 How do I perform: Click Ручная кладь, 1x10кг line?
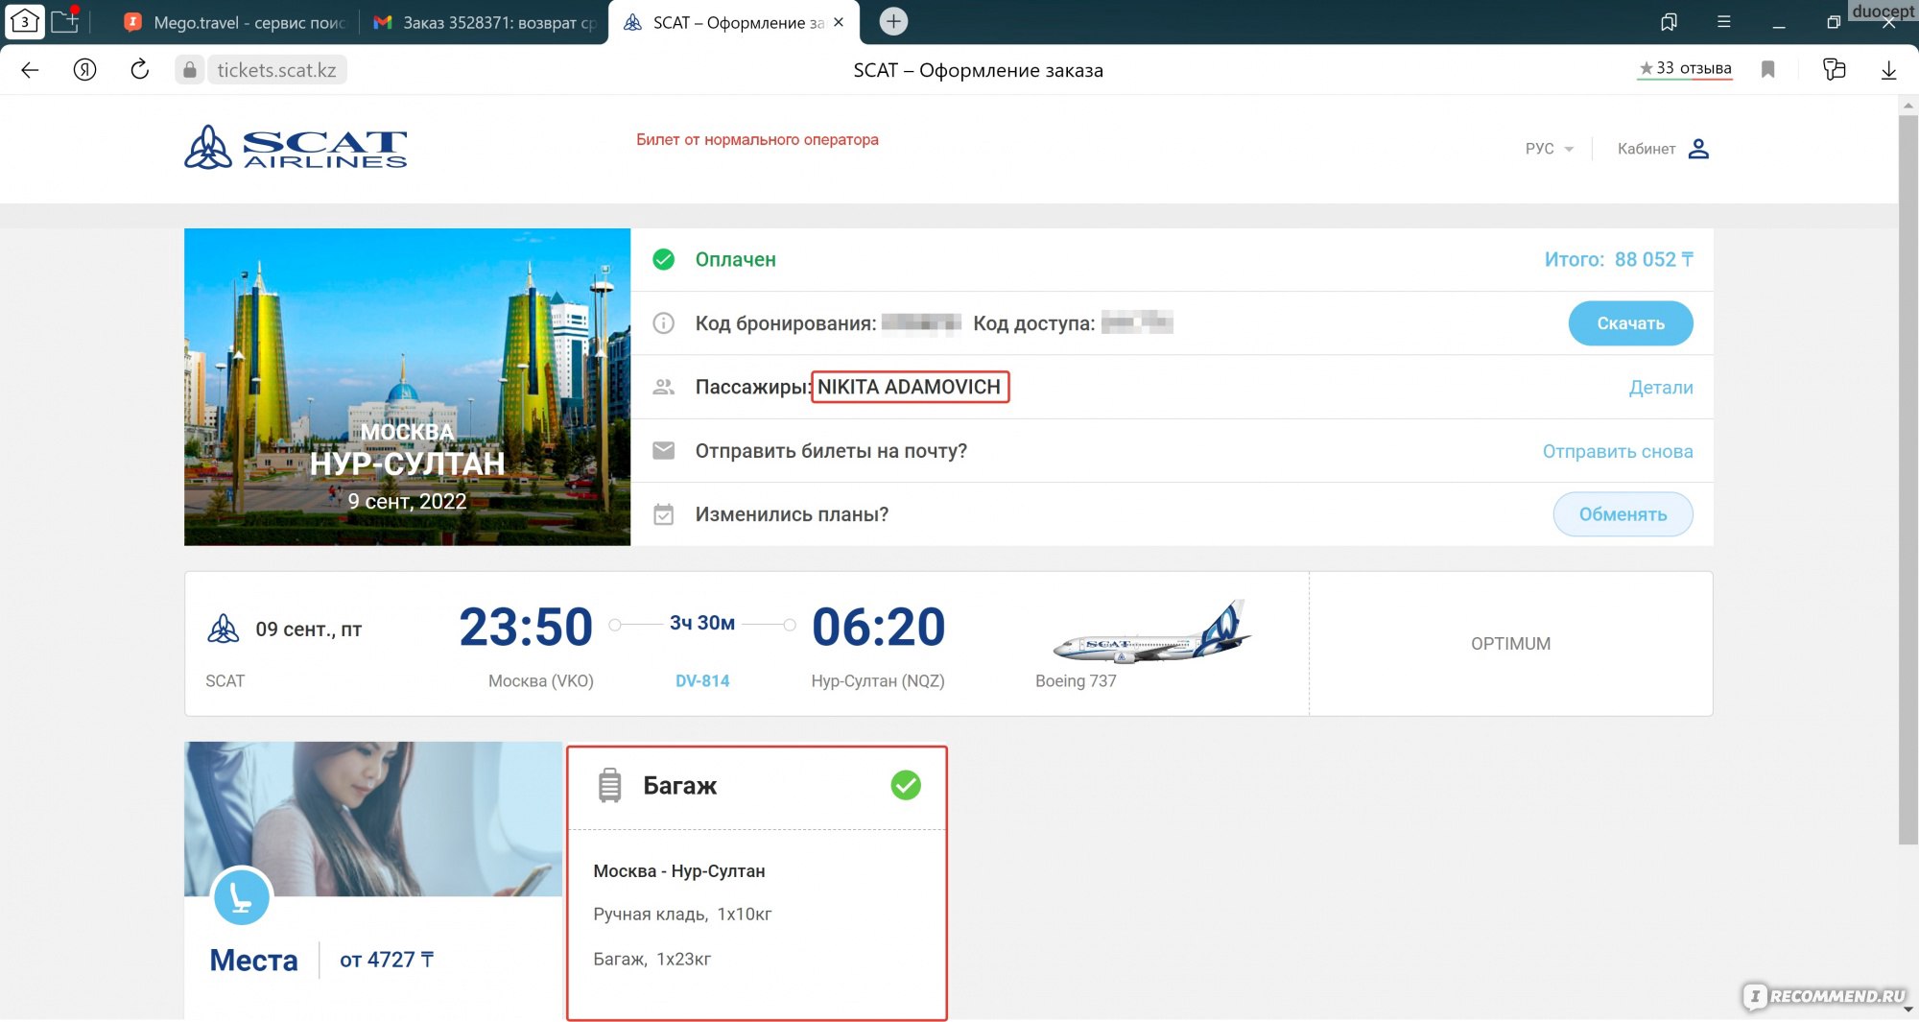[682, 914]
